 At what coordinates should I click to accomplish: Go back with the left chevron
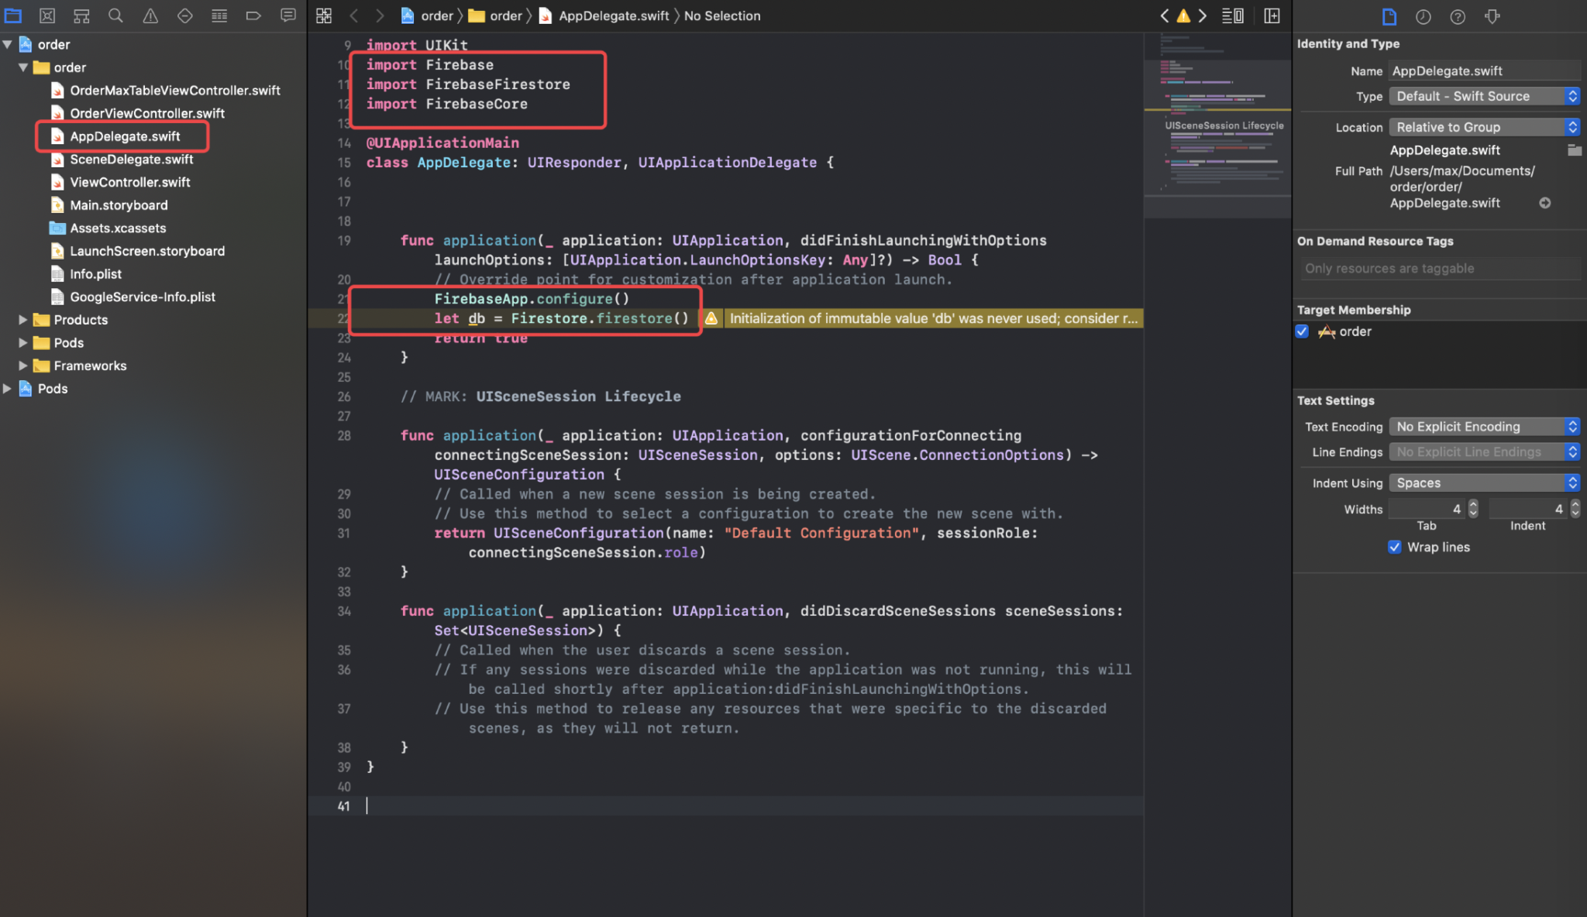353,15
